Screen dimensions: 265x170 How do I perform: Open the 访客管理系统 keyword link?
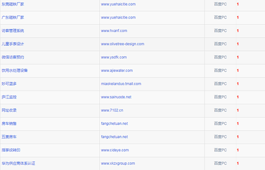(x=13, y=31)
